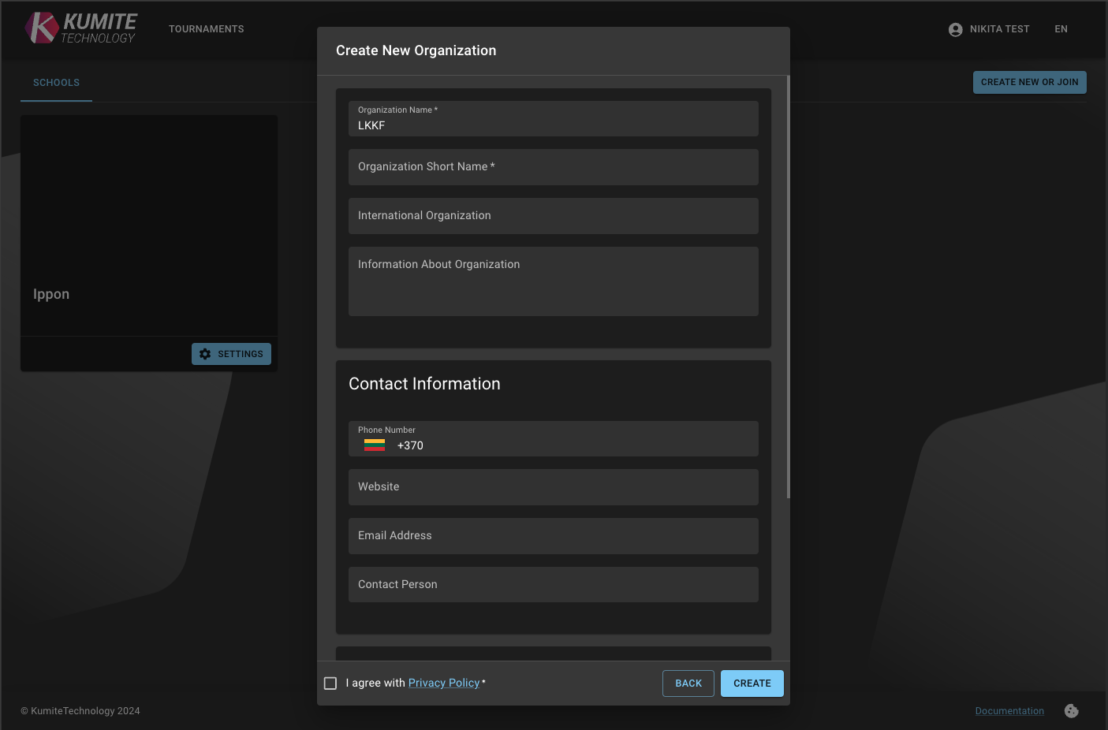Click the user account avatar icon
This screenshot has width=1108, height=730.
[955, 29]
